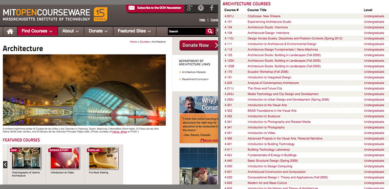The image size is (389, 189).
Task: Open the home icon in navigation bar
Action: click(x=10, y=31)
